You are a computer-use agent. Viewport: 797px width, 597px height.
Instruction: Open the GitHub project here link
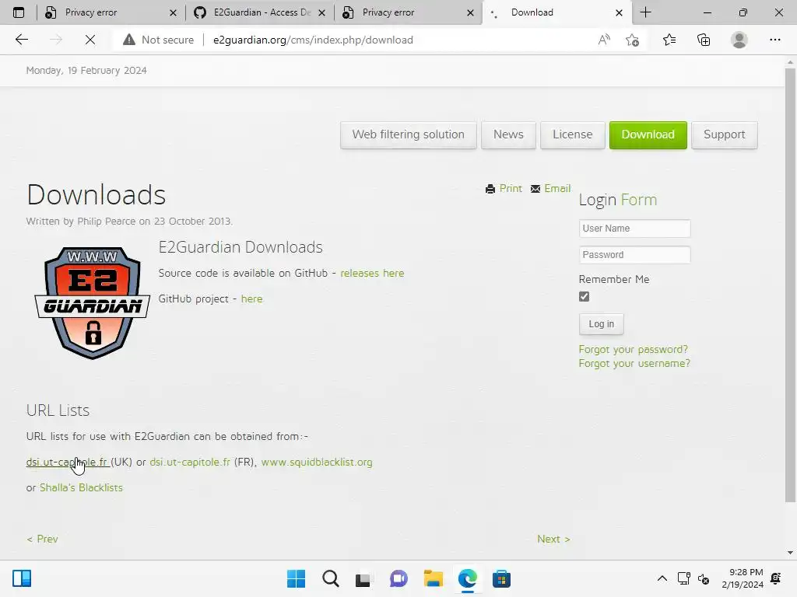click(251, 299)
